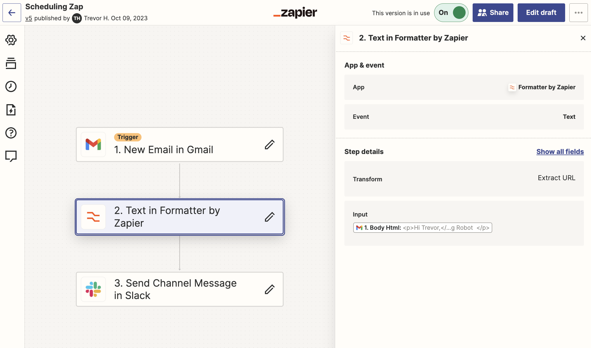Open the versions stack icon
This screenshot has height=348, width=591.
pos(11,63)
